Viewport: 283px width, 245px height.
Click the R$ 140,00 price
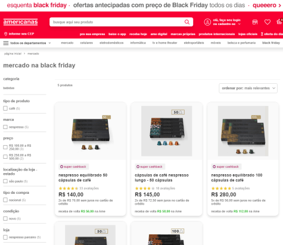71,194
